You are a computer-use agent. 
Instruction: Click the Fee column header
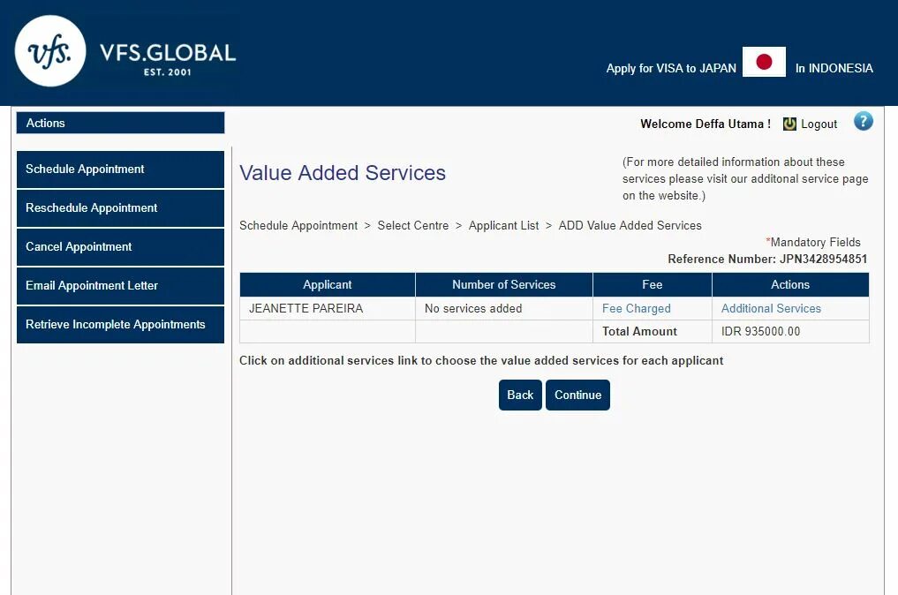(x=653, y=284)
